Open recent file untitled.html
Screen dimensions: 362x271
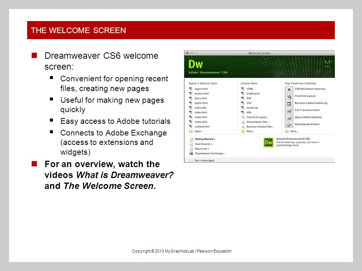coord(202,126)
